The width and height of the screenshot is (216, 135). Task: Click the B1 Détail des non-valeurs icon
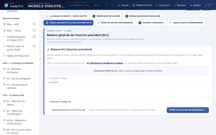(4, 101)
